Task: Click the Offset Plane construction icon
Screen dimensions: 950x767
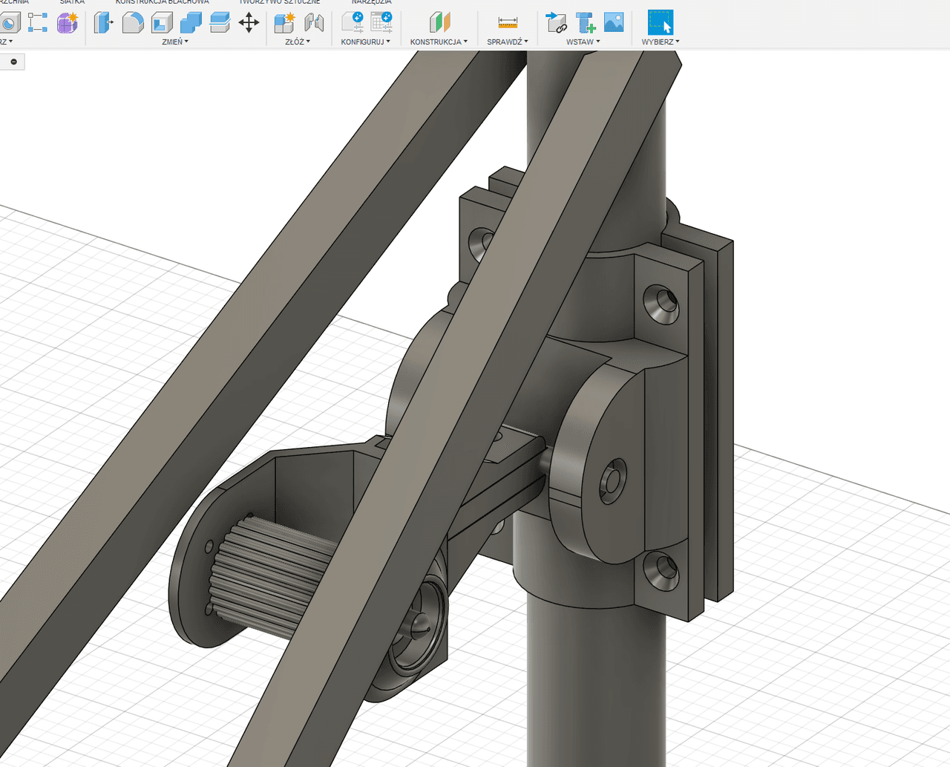Action: click(x=439, y=23)
